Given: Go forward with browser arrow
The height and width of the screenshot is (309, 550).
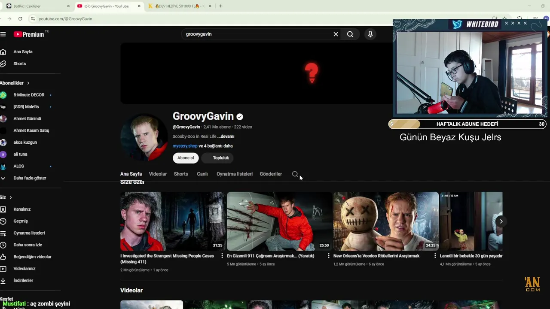Looking at the screenshot, I should pyautogui.click(x=9, y=19).
